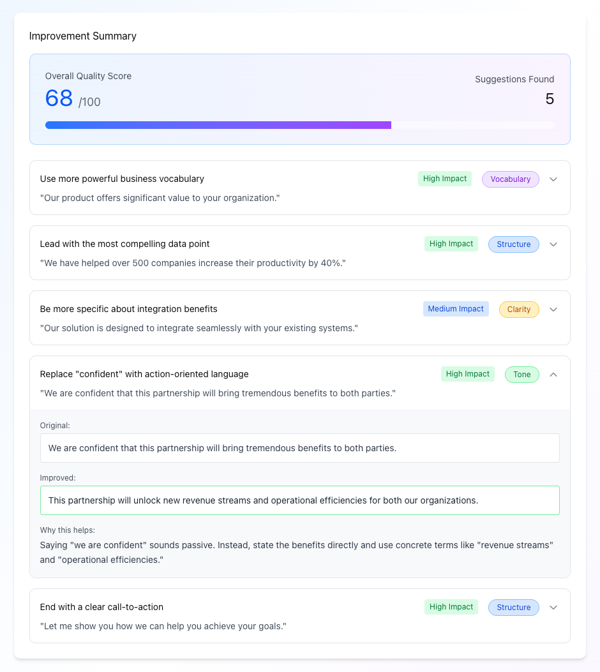Click the Suggestions Found counter

pos(550,99)
